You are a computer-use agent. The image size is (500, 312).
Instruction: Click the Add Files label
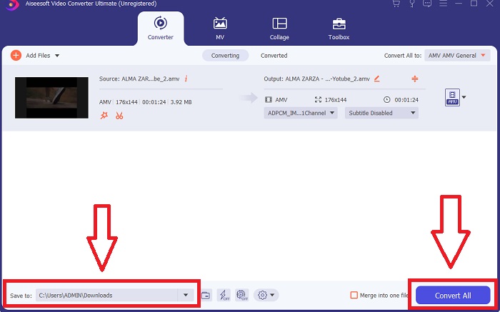point(38,56)
